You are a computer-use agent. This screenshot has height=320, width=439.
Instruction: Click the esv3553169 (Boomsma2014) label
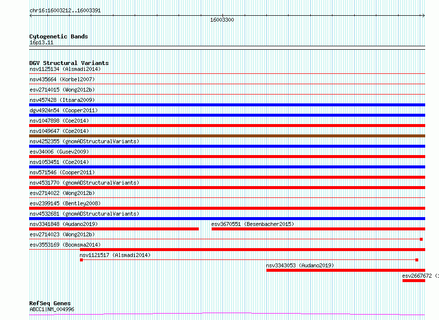pyautogui.click(x=65, y=245)
